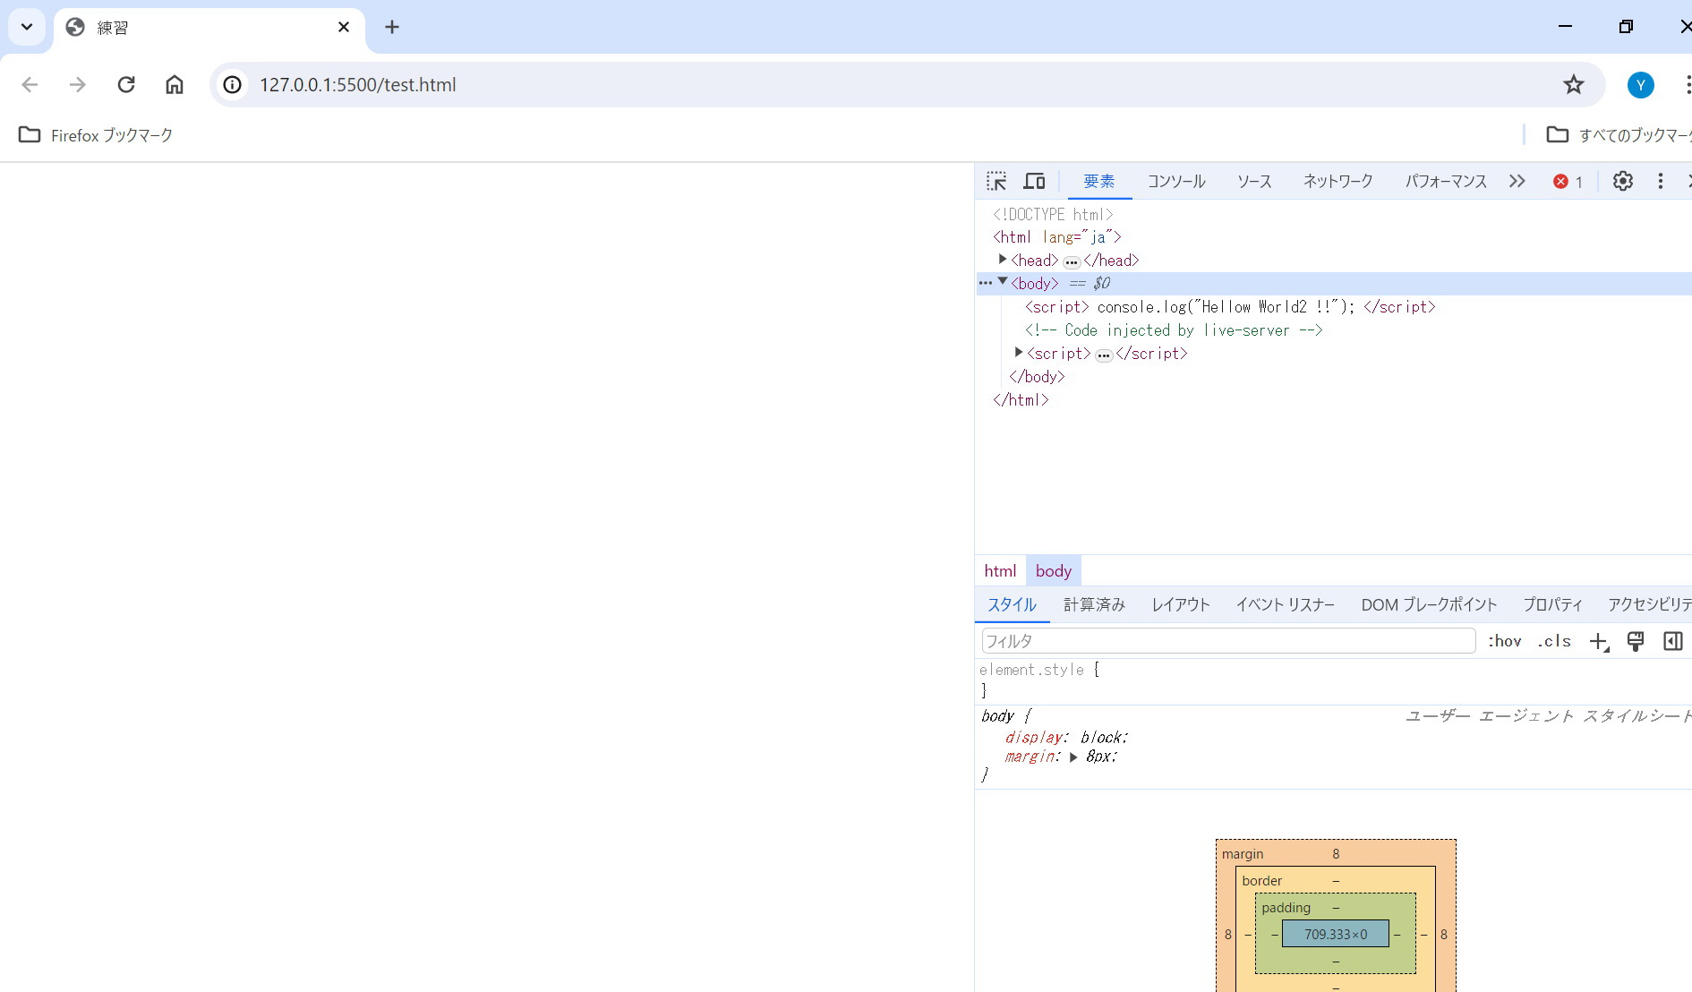Toggle the :hov element state panel
The width and height of the screenshot is (1692, 992).
(x=1505, y=641)
